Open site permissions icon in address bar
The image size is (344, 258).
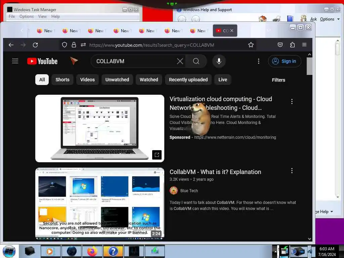coord(83,45)
